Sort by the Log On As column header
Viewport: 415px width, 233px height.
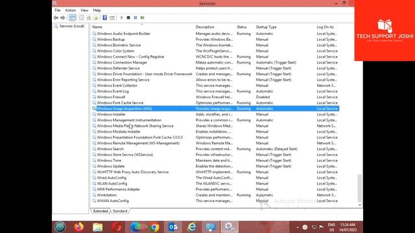pyautogui.click(x=325, y=27)
